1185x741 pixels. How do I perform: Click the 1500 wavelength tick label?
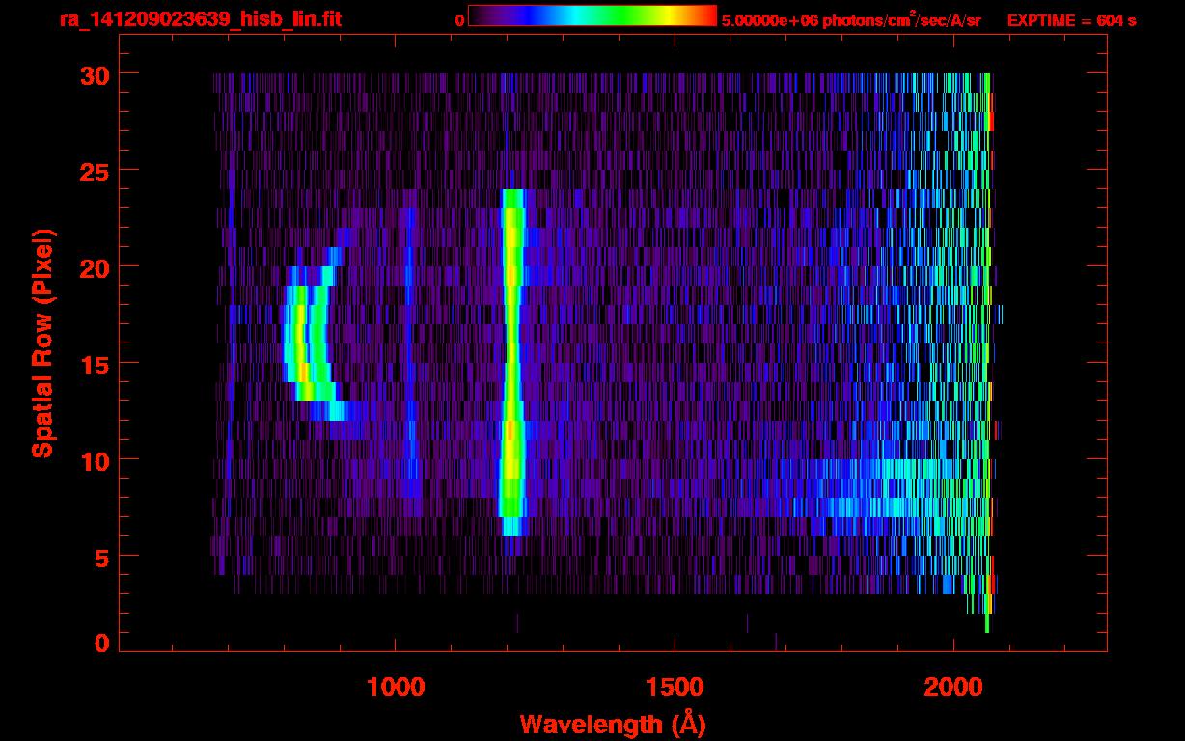[675, 687]
